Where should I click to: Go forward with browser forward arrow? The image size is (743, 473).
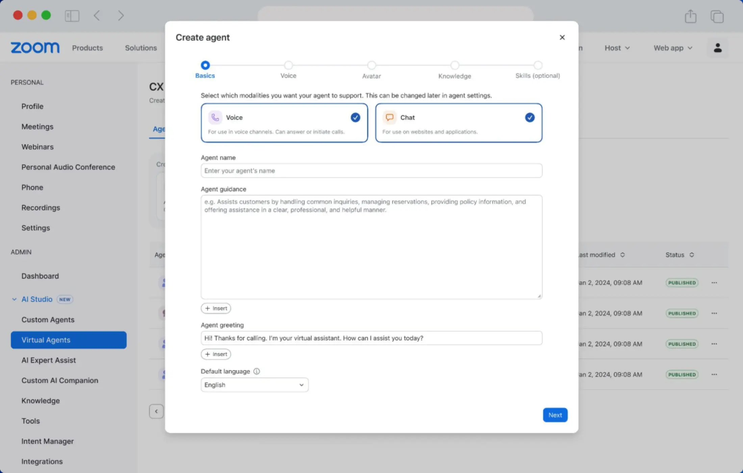coord(121,16)
